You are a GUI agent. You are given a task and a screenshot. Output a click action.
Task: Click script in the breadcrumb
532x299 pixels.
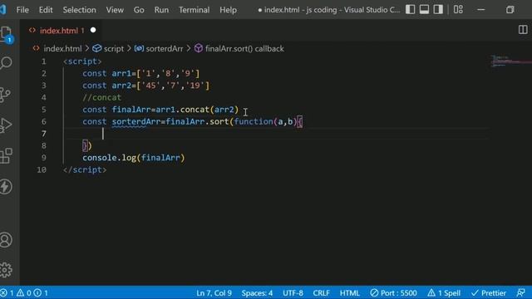(x=114, y=49)
